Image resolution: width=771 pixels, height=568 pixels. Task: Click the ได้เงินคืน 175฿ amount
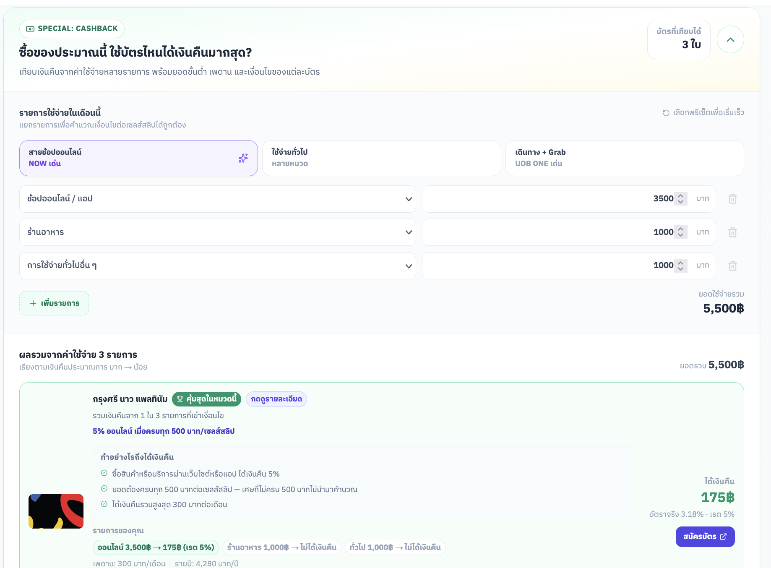pos(718,498)
